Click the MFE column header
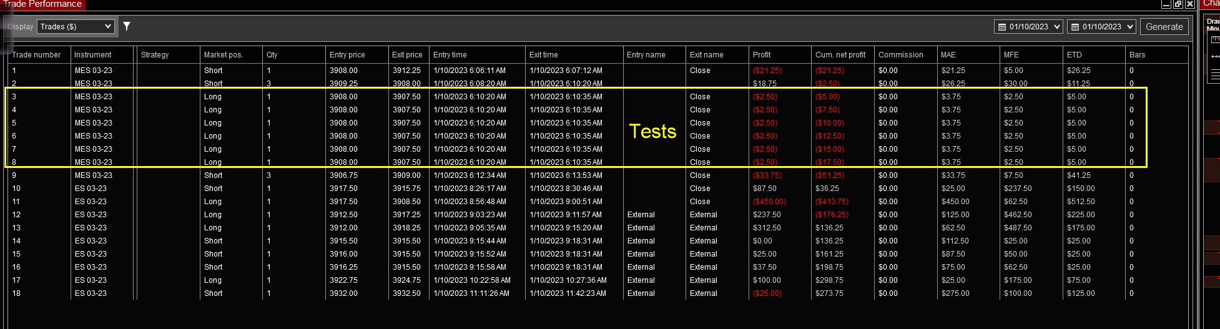Viewport: 1220px width, 329px height. (x=1011, y=55)
